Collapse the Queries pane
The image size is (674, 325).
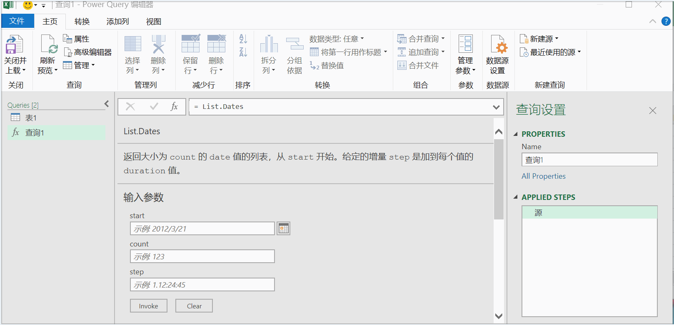point(107,103)
